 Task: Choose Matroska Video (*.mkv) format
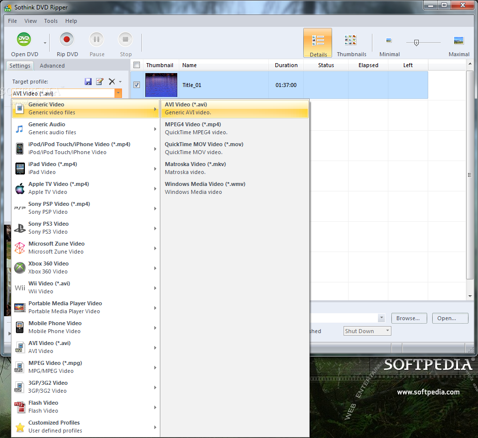(x=235, y=168)
